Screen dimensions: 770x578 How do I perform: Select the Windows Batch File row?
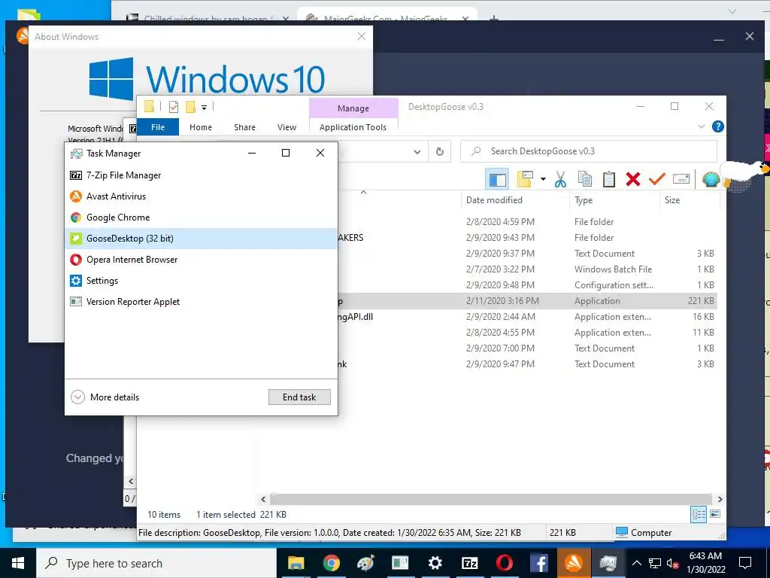coord(526,269)
